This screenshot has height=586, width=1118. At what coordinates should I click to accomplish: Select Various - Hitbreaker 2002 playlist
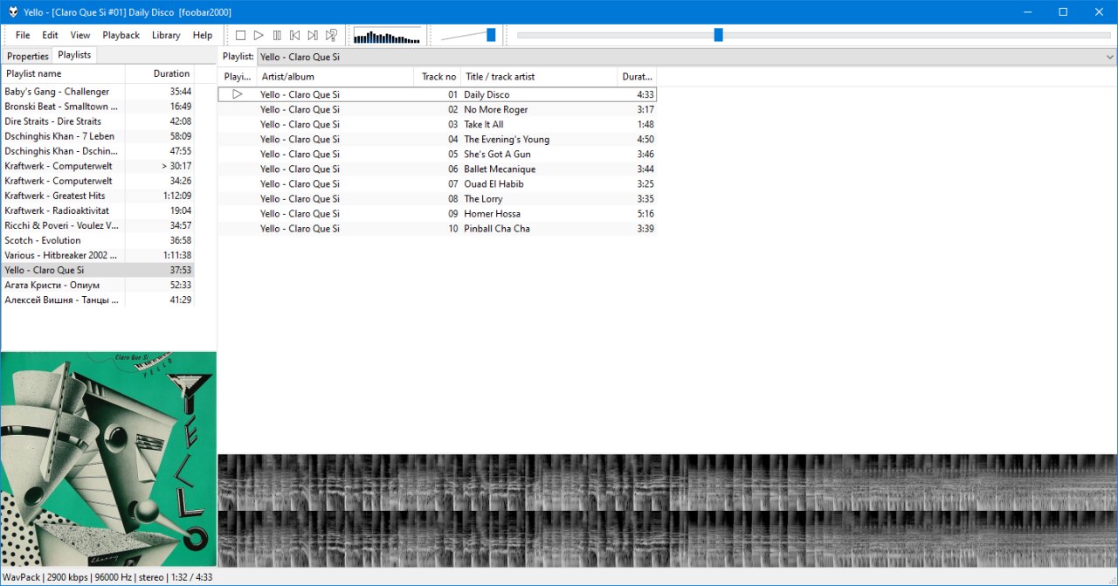[x=98, y=255]
